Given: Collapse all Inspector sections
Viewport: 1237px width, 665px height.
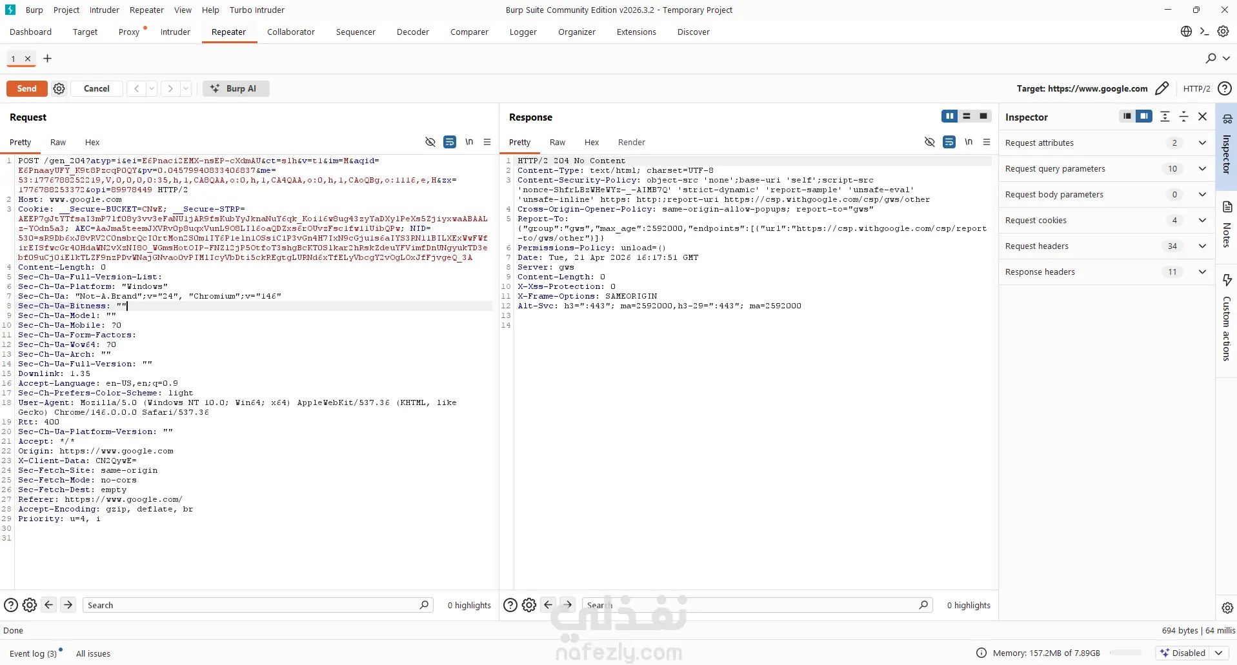Looking at the screenshot, I should pos(1183,116).
